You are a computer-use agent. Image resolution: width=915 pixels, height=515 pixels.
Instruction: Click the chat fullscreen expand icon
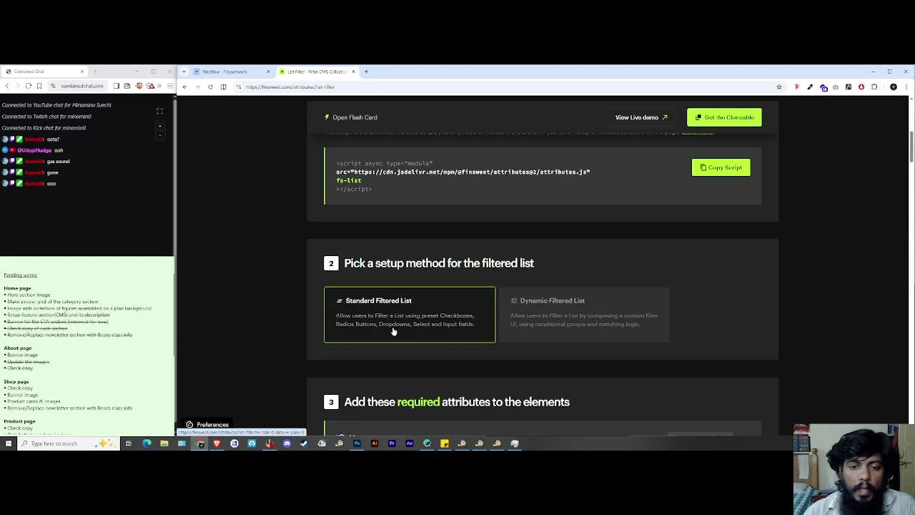159,111
